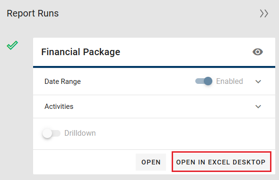Expand the Date Range section chevron
The width and height of the screenshot is (279, 180).
(258, 82)
